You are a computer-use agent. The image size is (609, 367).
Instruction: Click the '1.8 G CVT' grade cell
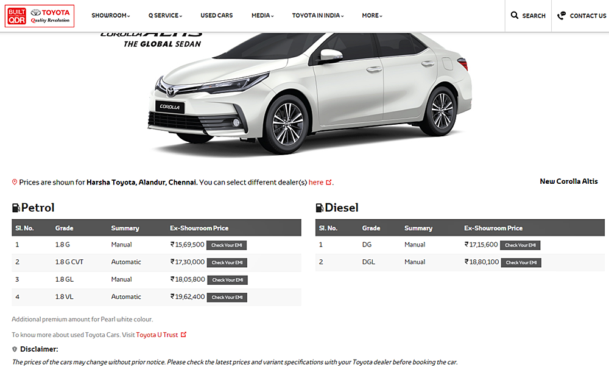[x=69, y=262]
